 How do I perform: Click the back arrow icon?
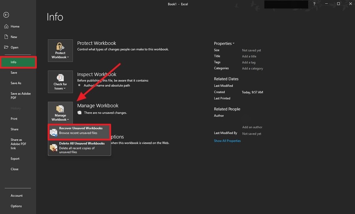click(x=6, y=15)
